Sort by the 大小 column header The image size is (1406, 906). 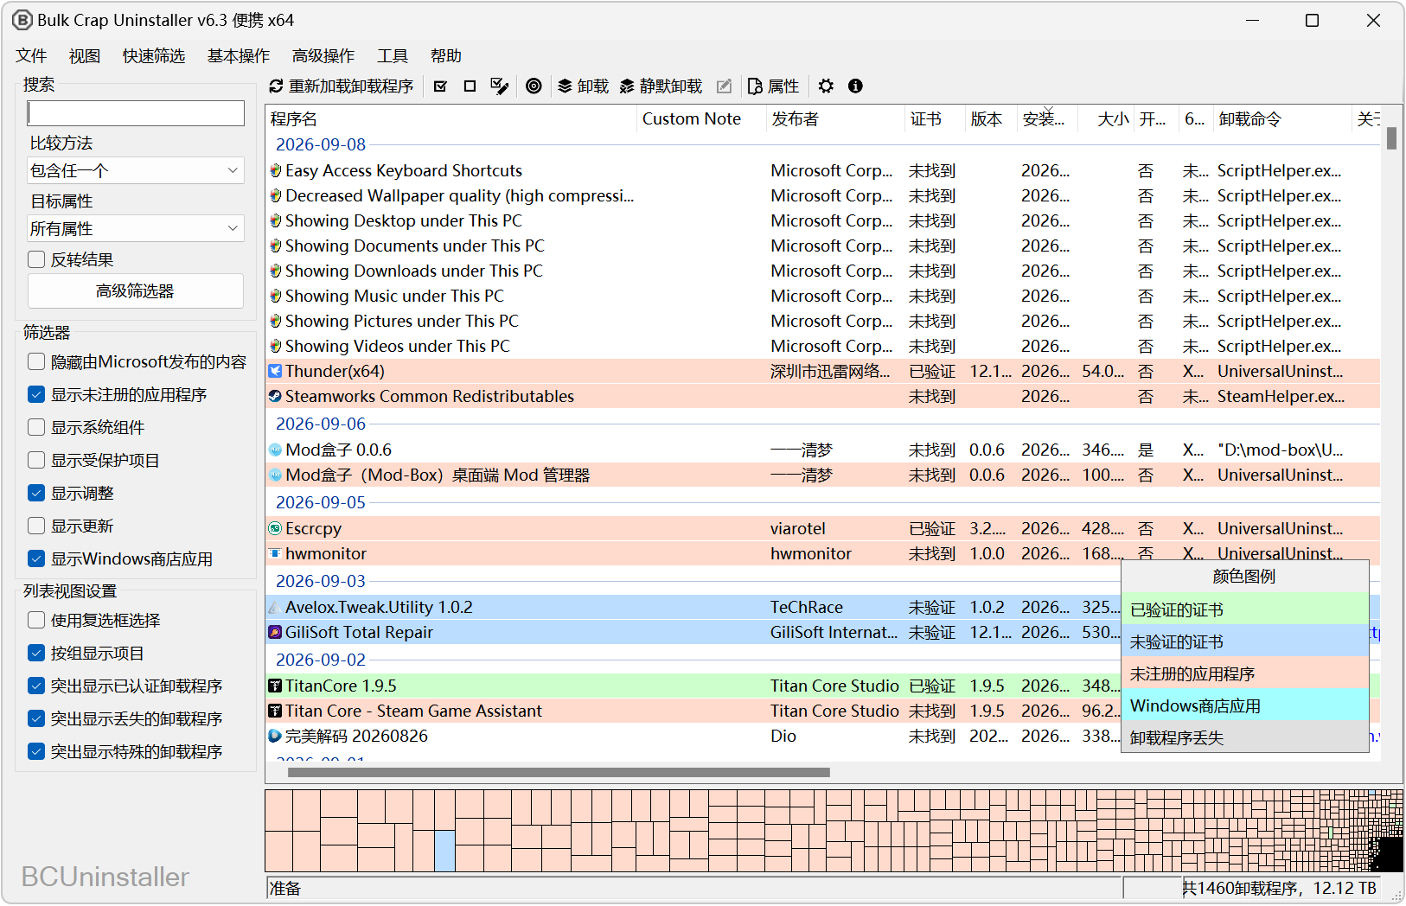coord(1108,119)
